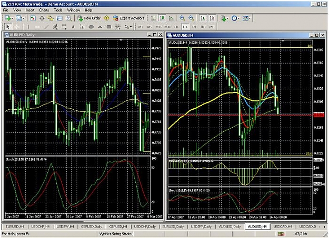The image size is (329, 238).
Task: Set timeframe to H1
Action: pyautogui.click(x=176, y=27)
